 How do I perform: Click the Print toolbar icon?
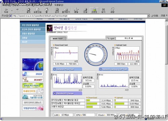[x=85, y=10]
